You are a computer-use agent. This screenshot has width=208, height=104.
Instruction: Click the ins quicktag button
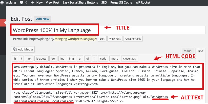(x=62, y=59)
